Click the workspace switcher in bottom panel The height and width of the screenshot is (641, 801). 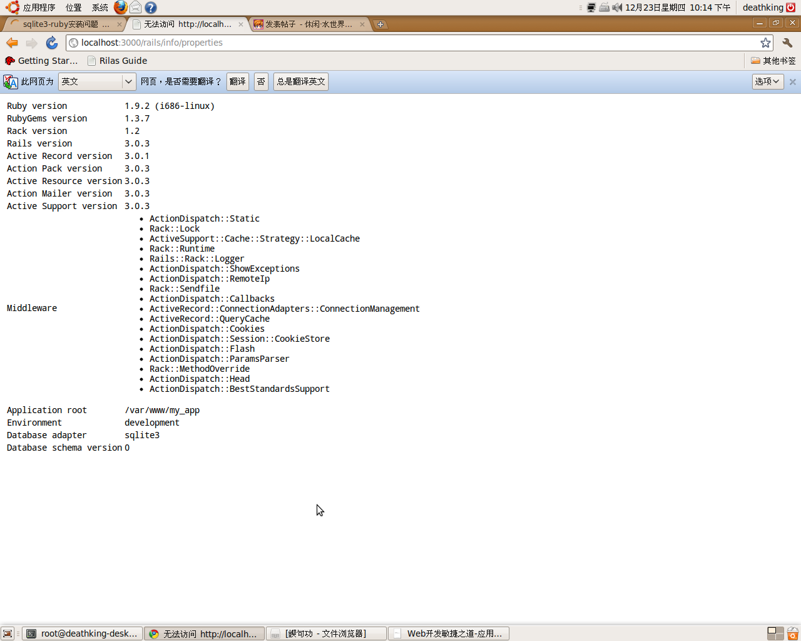point(775,633)
